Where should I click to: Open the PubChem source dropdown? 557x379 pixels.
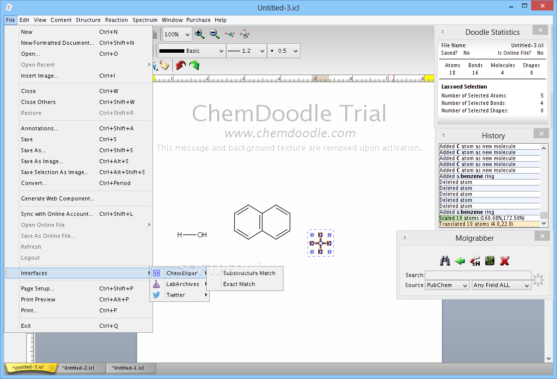point(447,285)
